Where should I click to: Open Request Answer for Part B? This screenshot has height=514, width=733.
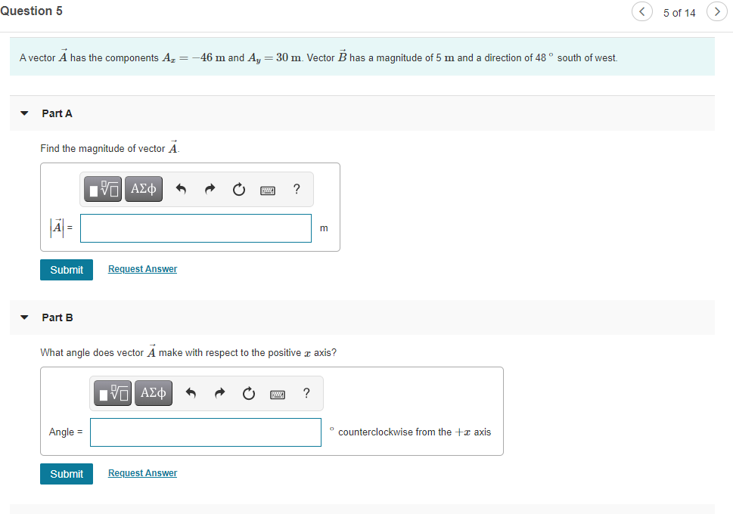click(x=141, y=472)
